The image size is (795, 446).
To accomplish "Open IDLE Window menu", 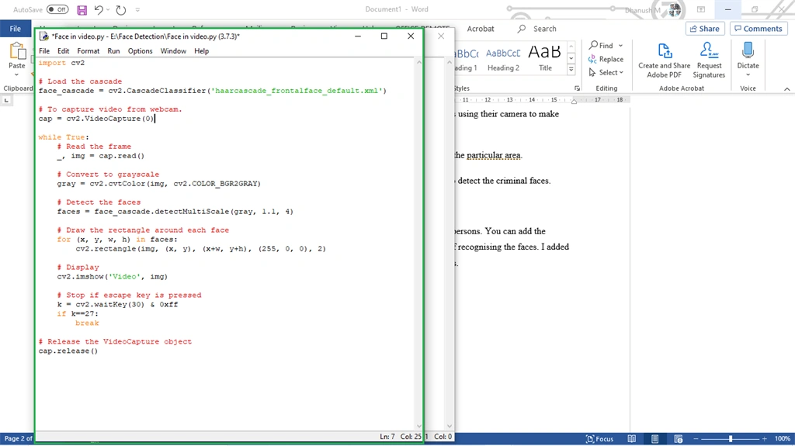I will click(173, 51).
